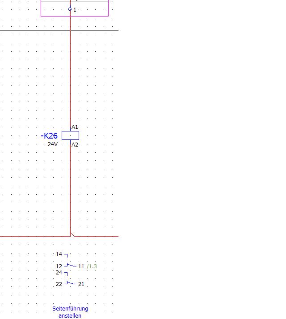This screenshot has height=319, width=286.
Task: Click contact terminal label 12
Action: 59,266
